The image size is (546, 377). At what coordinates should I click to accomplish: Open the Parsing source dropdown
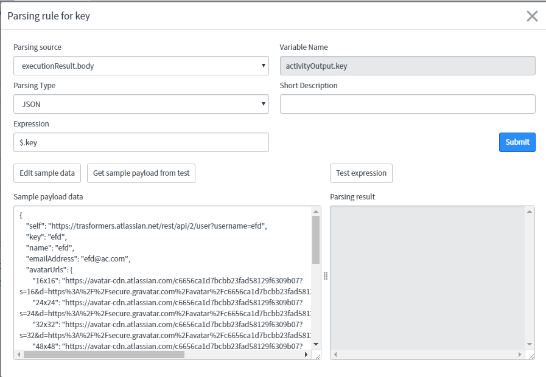[141, 66]
